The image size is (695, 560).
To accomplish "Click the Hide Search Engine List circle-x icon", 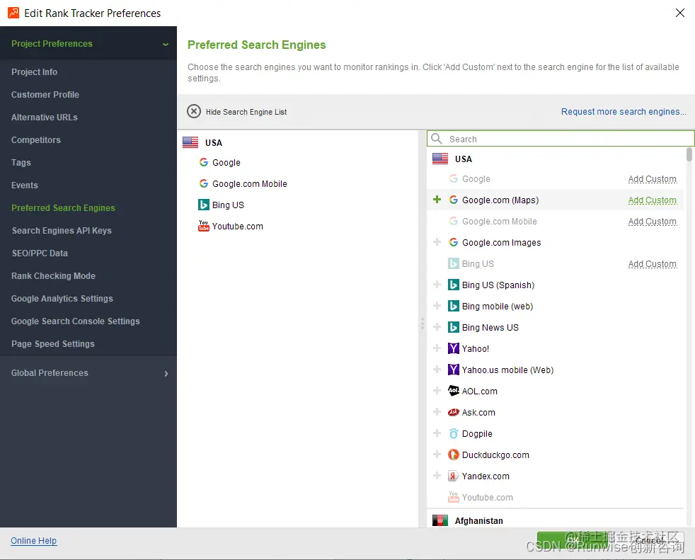I will 194,111.
